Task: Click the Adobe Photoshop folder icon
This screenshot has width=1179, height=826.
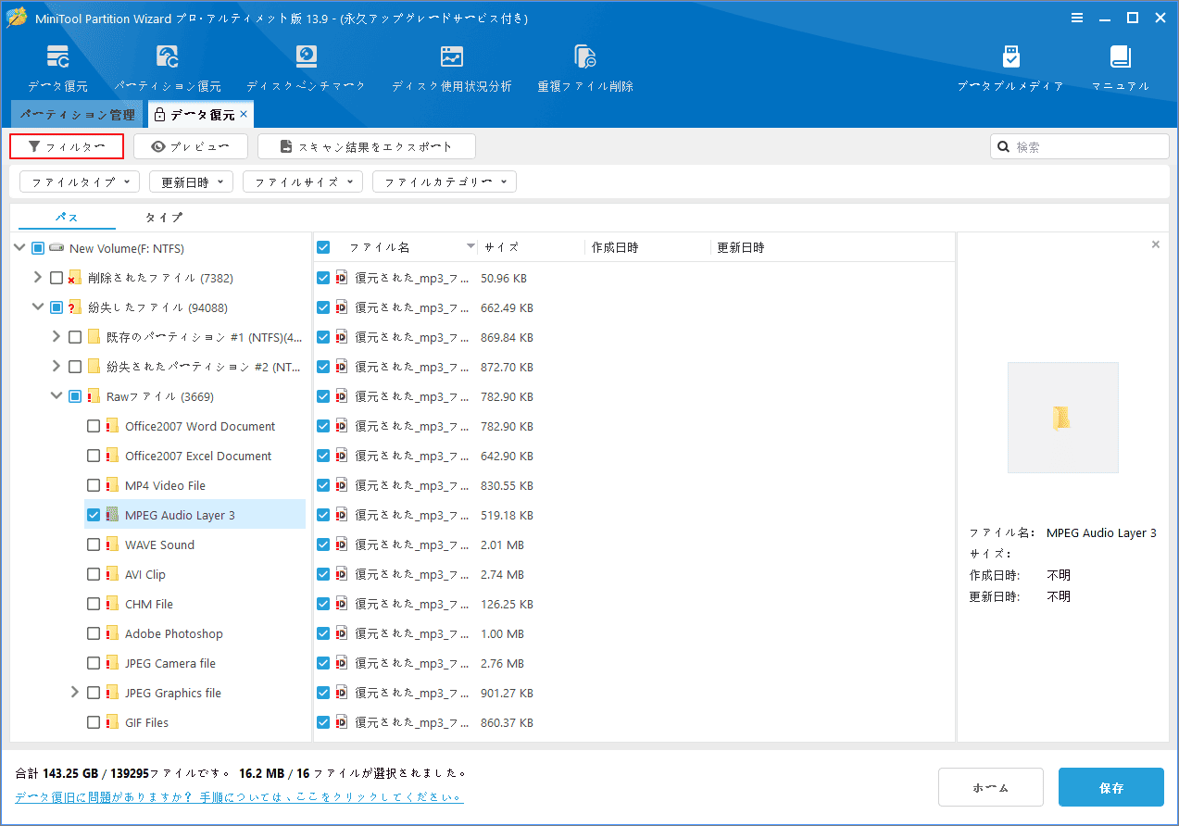Action: (112, 633)
